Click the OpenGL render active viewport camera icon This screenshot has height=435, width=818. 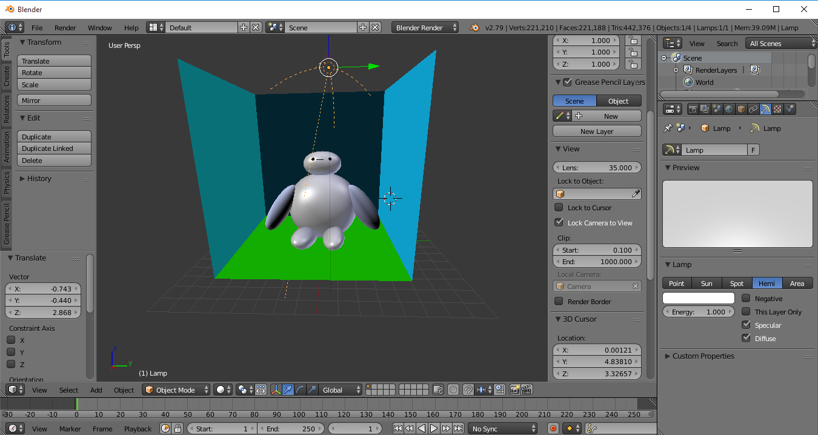tap(514, 390)
